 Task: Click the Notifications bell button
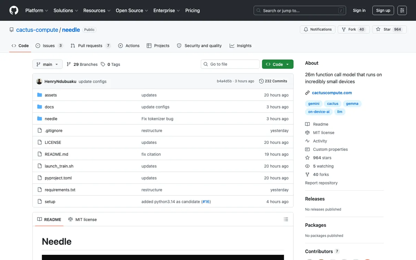(x=318, y=29)
